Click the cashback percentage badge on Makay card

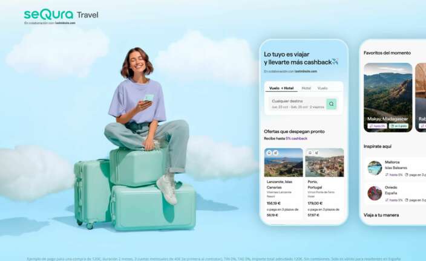pyautogui.click(x=377, y=126)
